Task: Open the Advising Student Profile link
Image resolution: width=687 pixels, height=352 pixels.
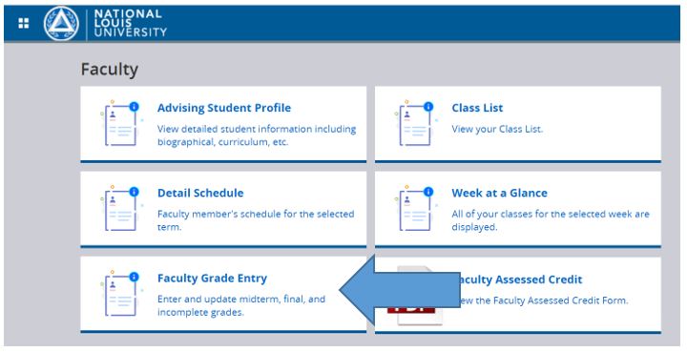Action: tap(224, 108)
